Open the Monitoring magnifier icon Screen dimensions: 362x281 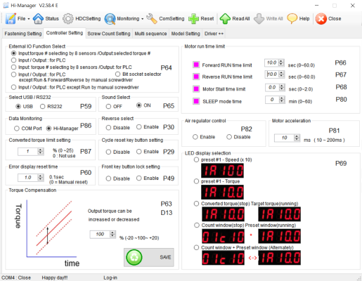point(110,19)
